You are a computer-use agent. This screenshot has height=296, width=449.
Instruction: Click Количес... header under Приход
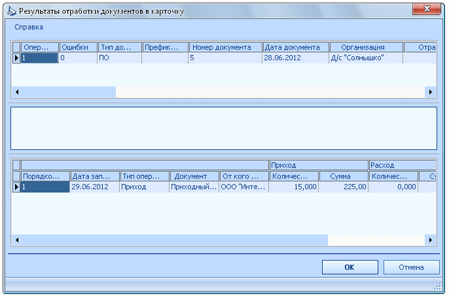pos(294,176)
